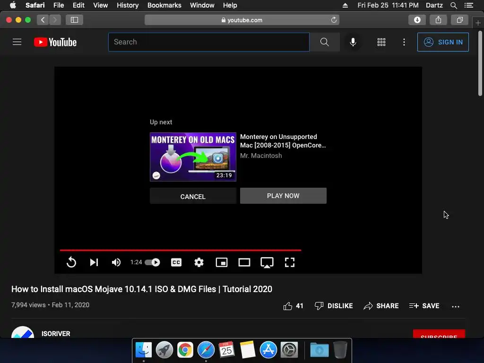Share this video
The height and width of the screenshot is (363, 484).
[381, 306]
